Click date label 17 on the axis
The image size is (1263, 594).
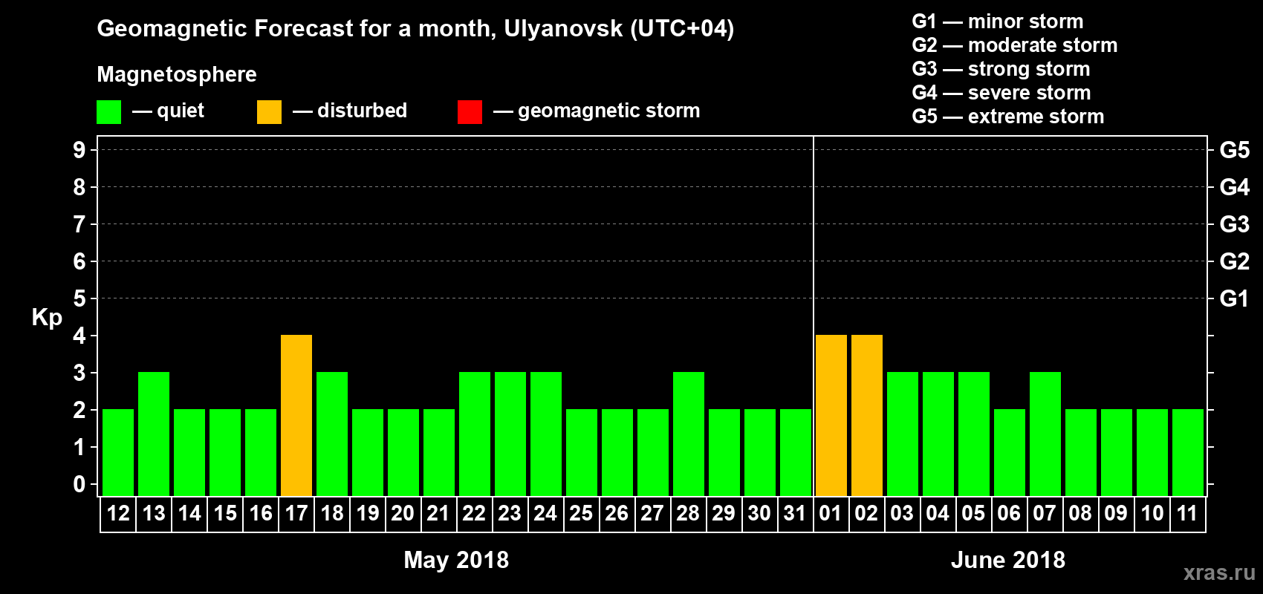click(296, 513)
